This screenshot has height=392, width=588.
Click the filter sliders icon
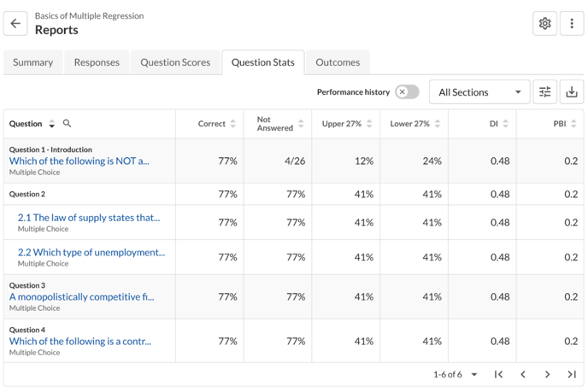(x=544, y=92)
